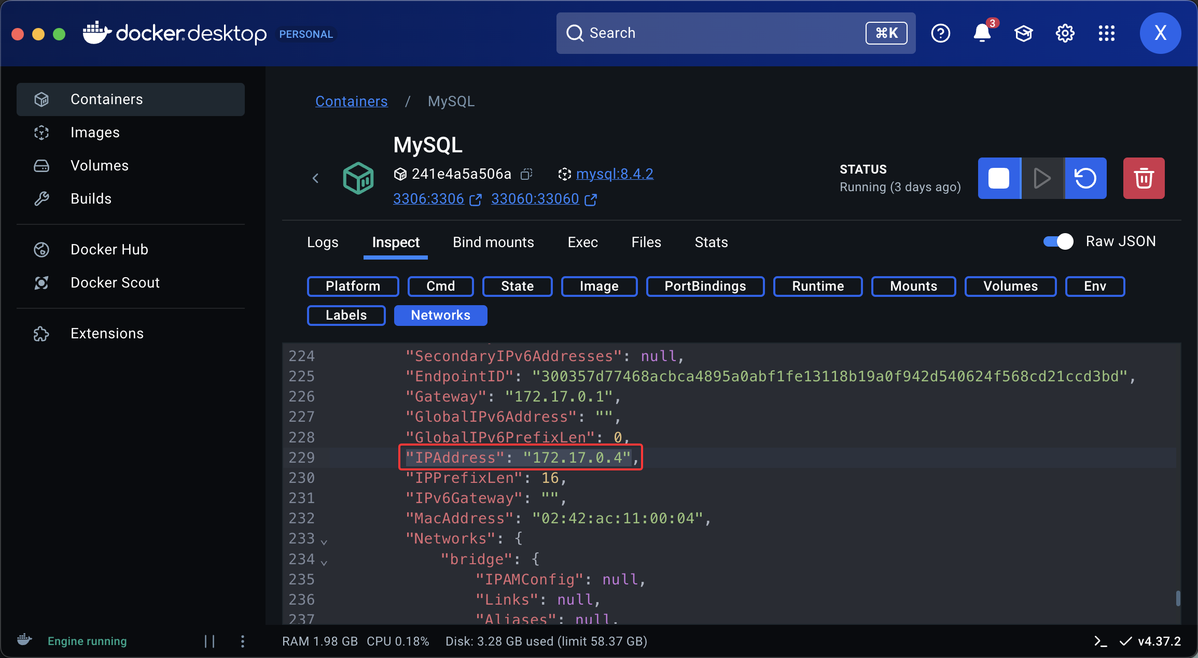Copy container ID 241e4a5a506a
The width and height of the screenshot is (1198, 658).
tap(526, 174)
